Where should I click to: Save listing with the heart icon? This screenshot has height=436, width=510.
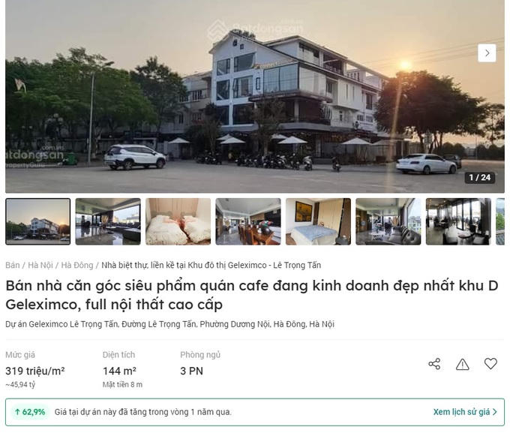point(490,363)
